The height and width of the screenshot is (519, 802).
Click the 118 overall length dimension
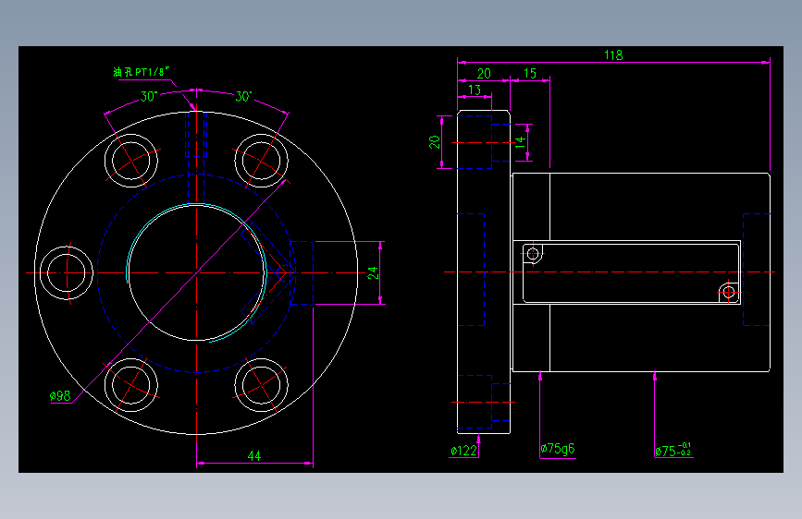pos(613,55)
